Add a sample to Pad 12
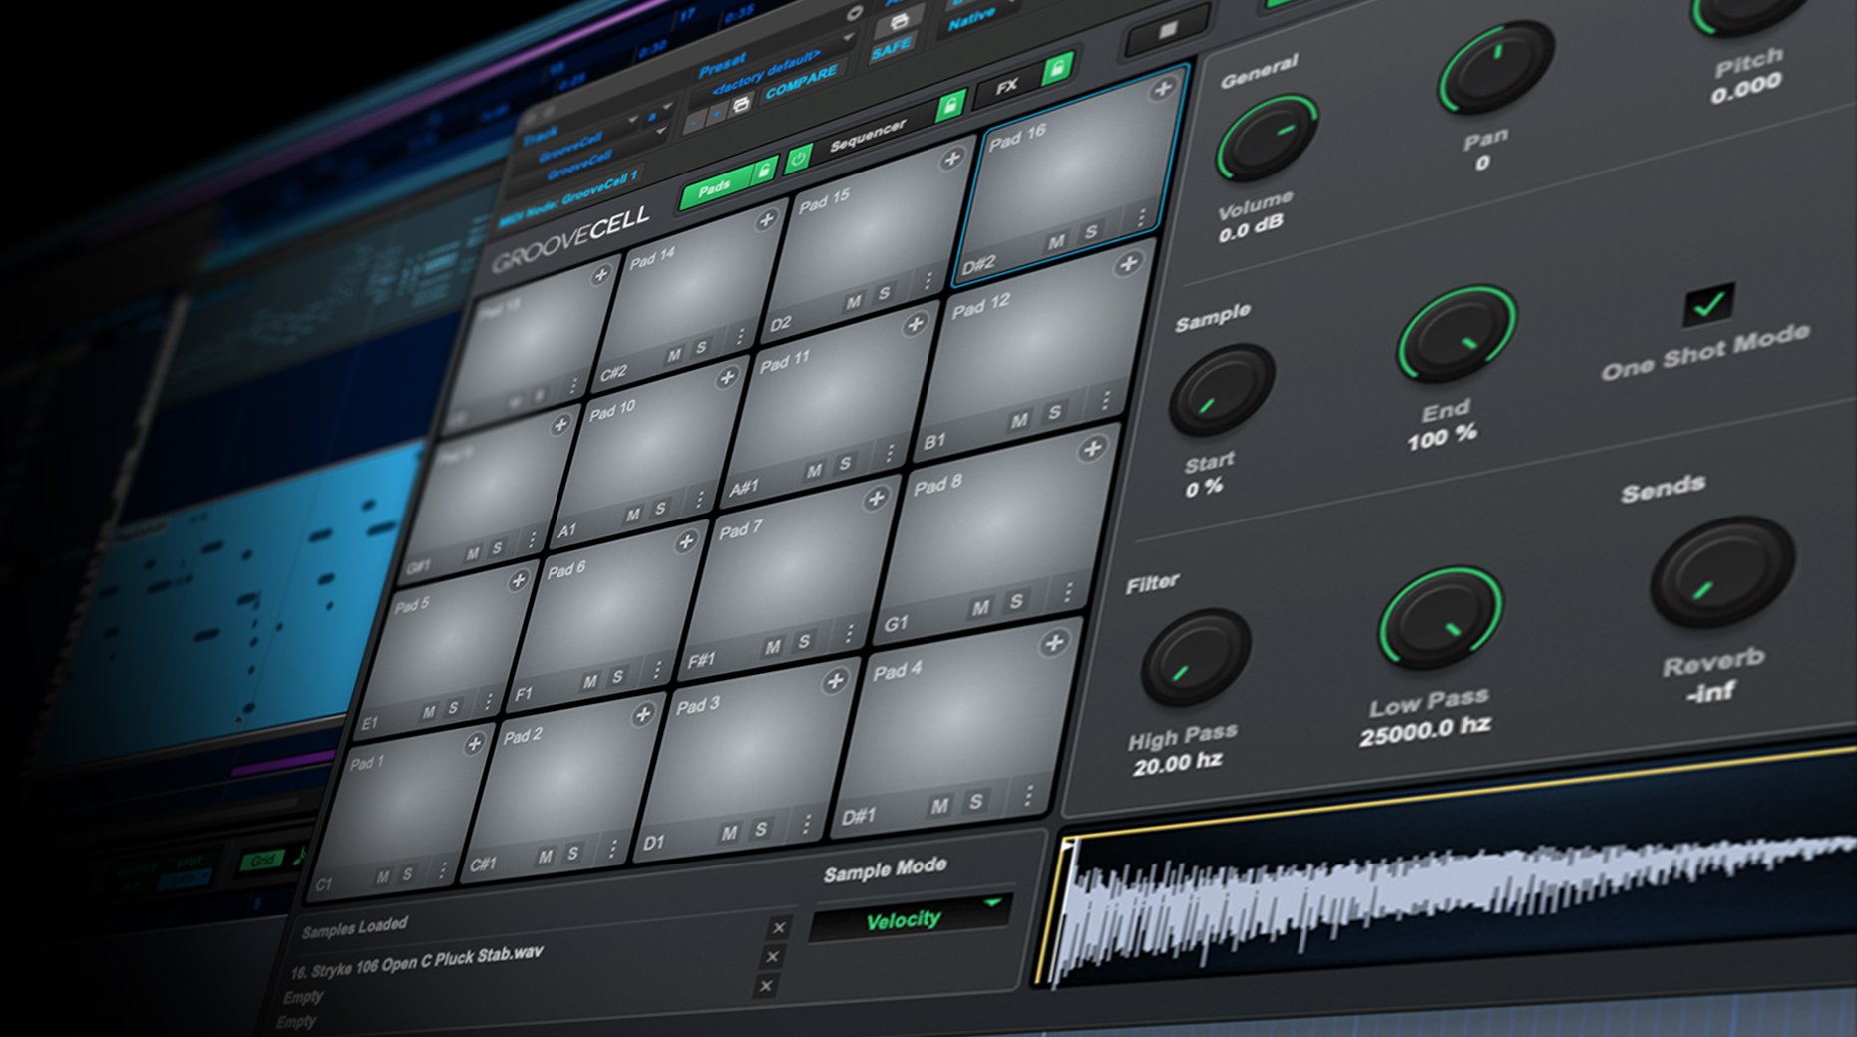Screen dimensions: 1857x1037 click(1128, 264)
